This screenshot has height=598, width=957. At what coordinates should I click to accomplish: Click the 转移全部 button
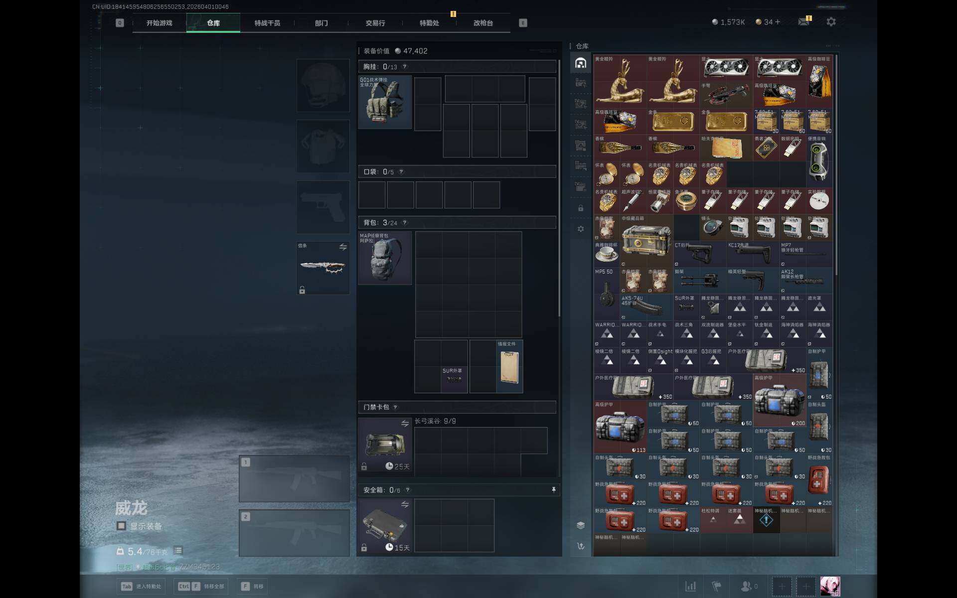click(x=202, y=586)
